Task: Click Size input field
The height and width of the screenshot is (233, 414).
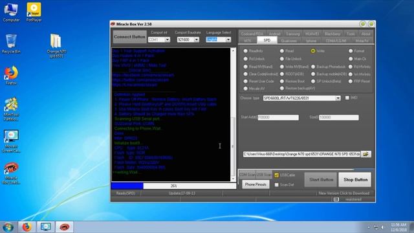Action: point(339,117)
